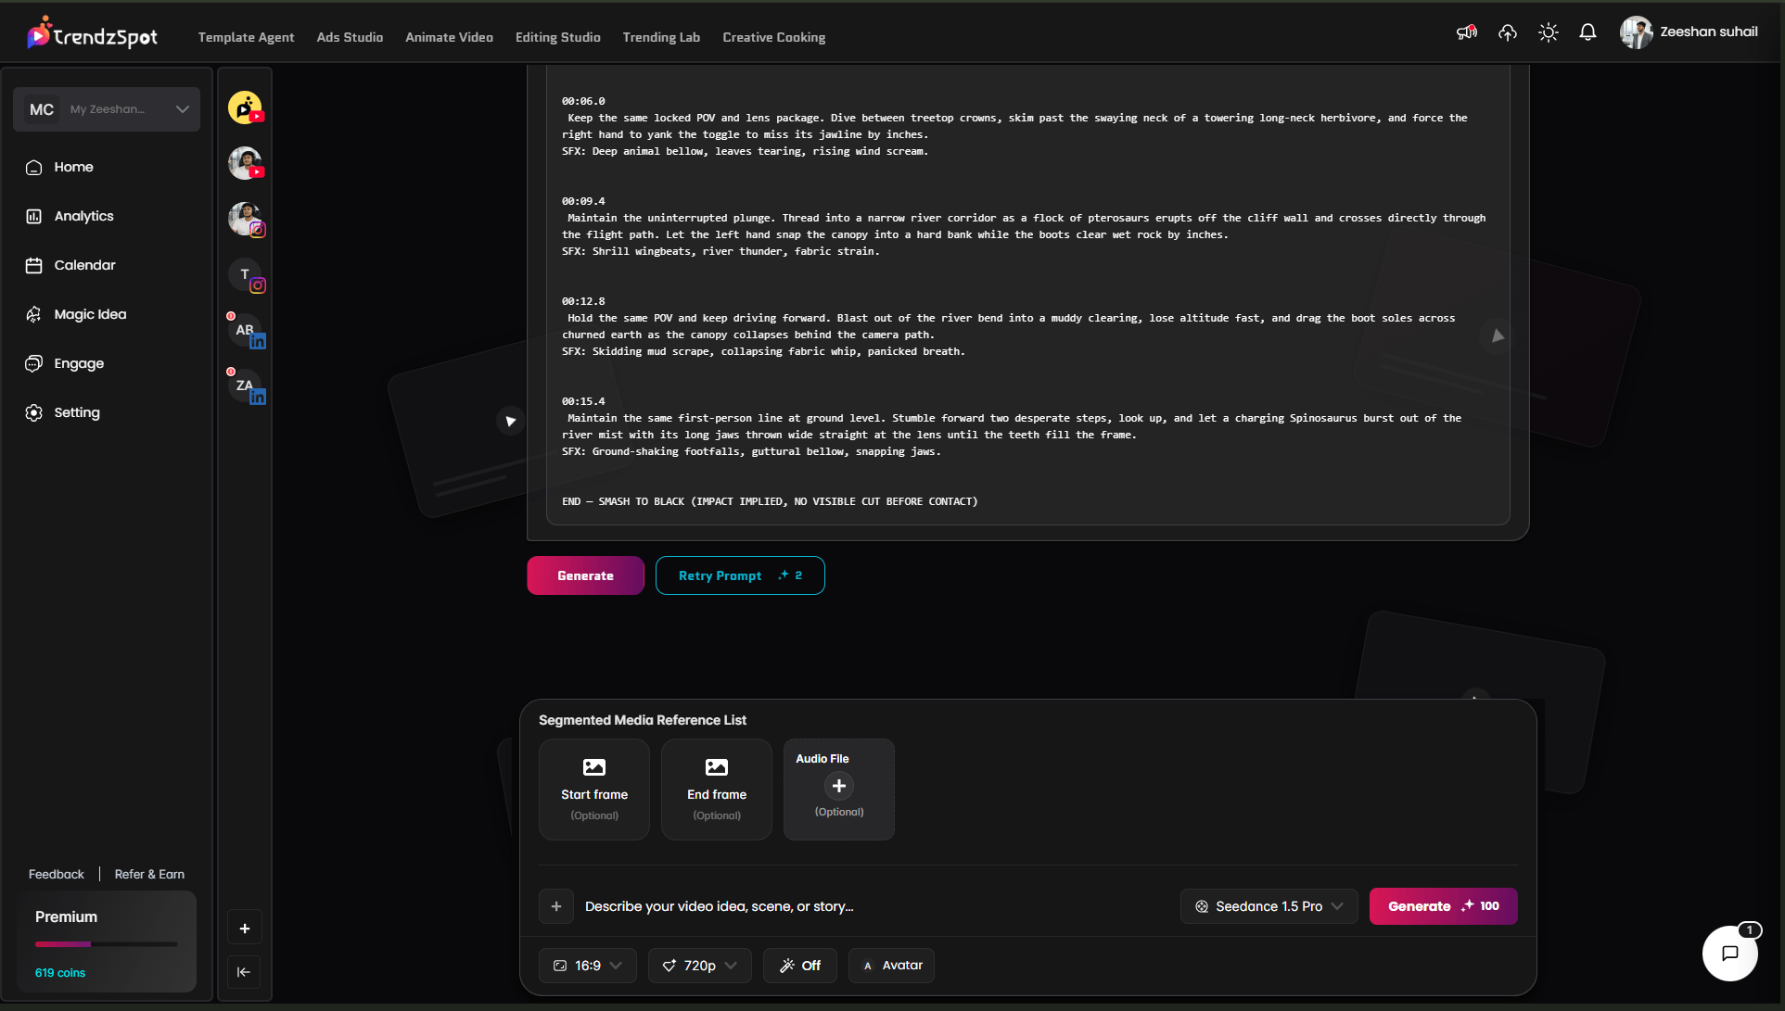
Task: Switch to Trending Lab
Action: click(661, 37)
